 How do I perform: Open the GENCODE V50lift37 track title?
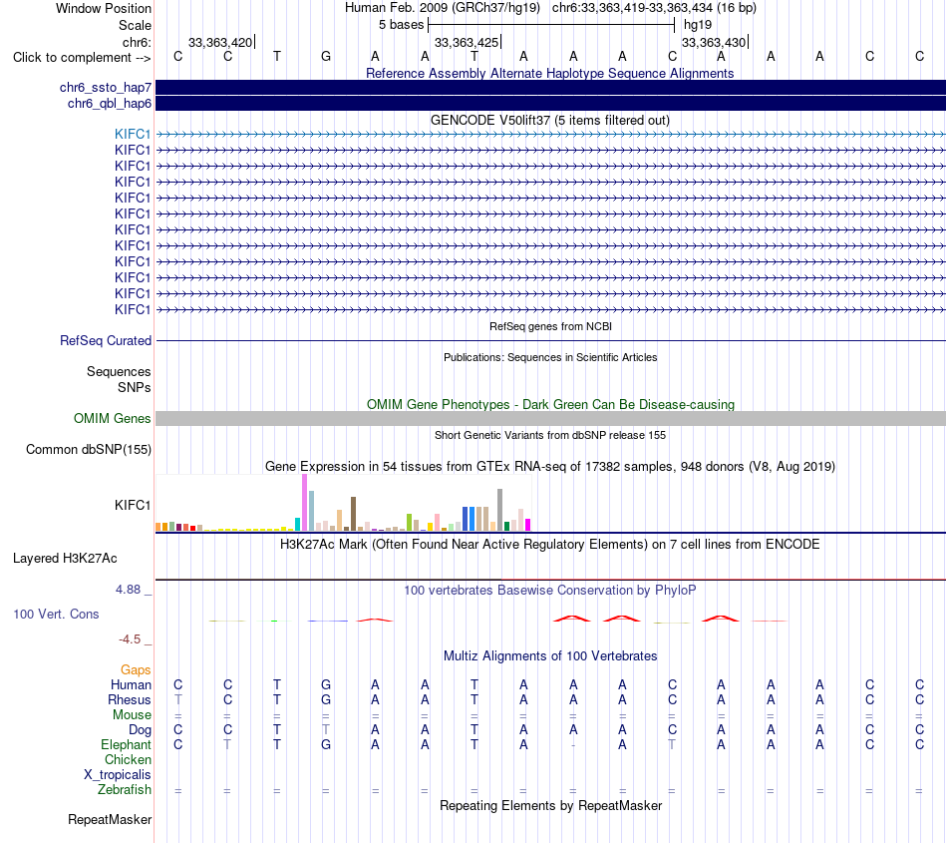(x=549, y=121)
